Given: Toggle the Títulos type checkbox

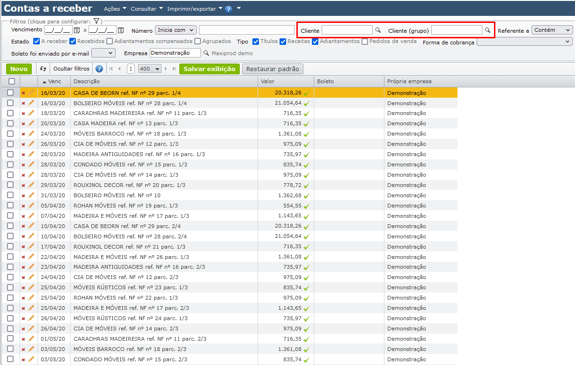Looking at the screenshot, I should click(x=256, y=41).
